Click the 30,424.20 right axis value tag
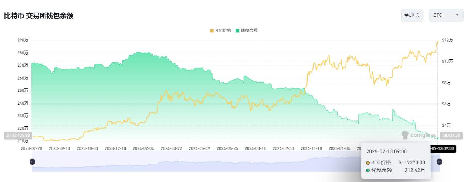The width and height of the screenshot is (464, 182). click(450, 136)
